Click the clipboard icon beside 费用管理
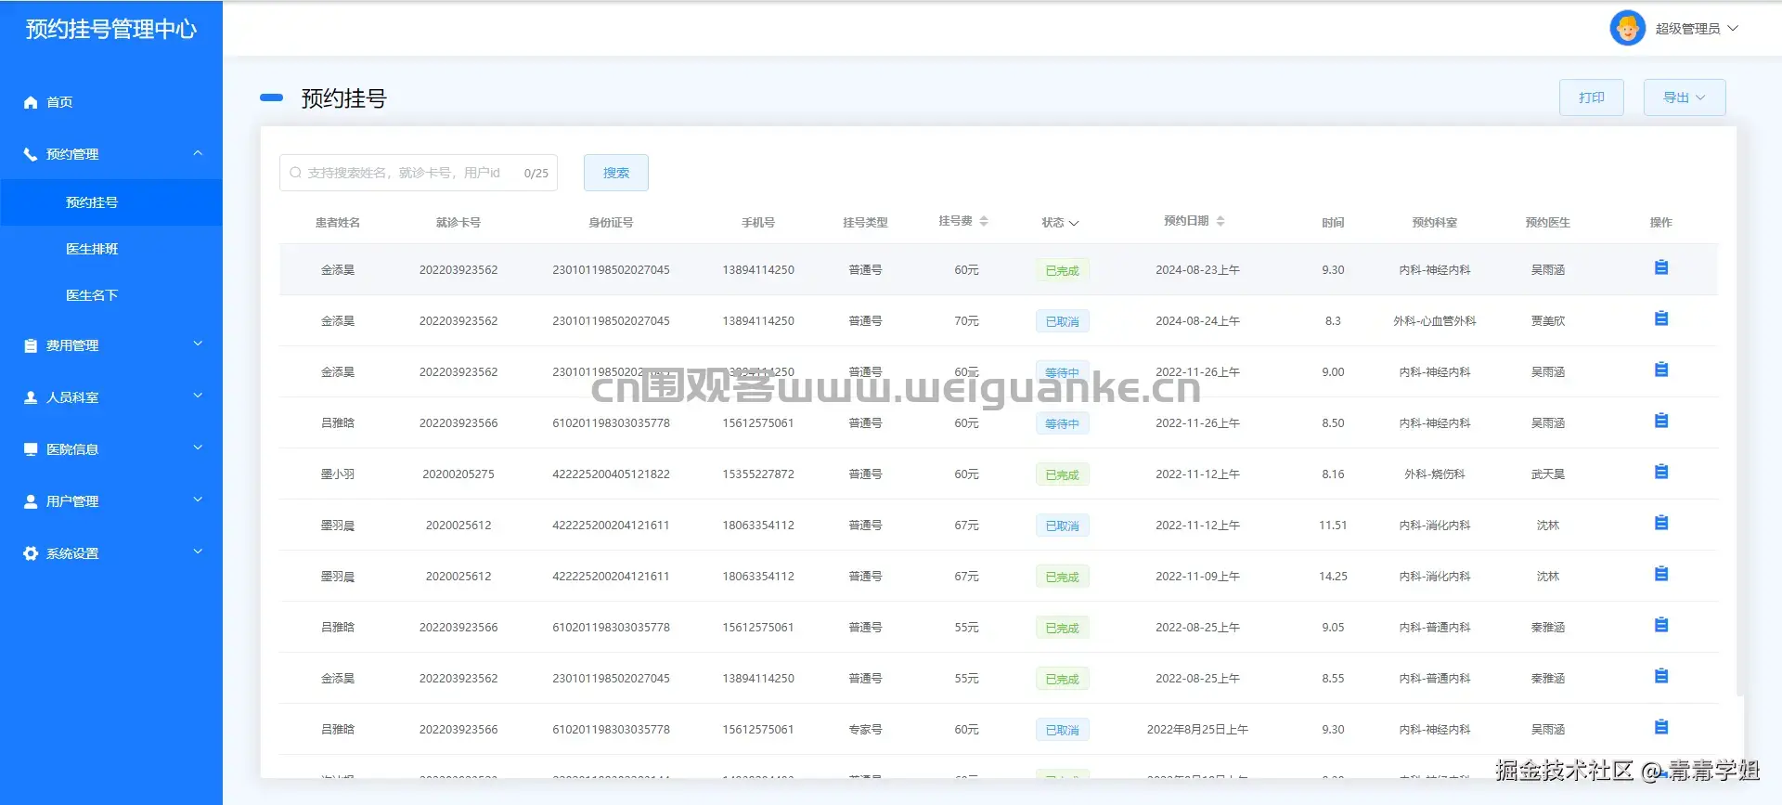Screen dimensions: 1782x805 tap(31, 345)
